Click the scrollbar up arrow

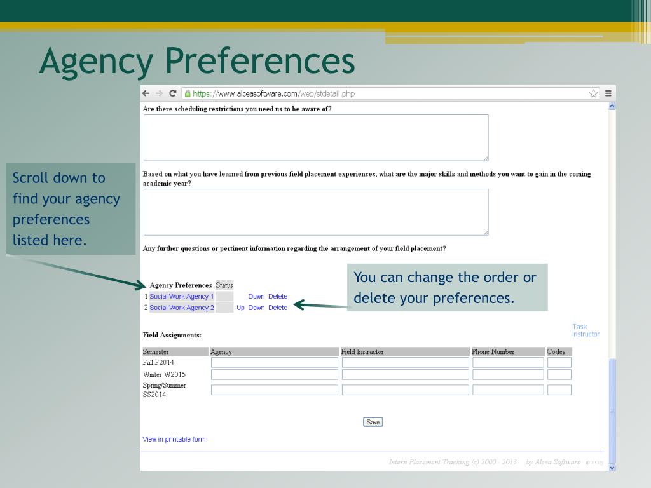(612, 106)
